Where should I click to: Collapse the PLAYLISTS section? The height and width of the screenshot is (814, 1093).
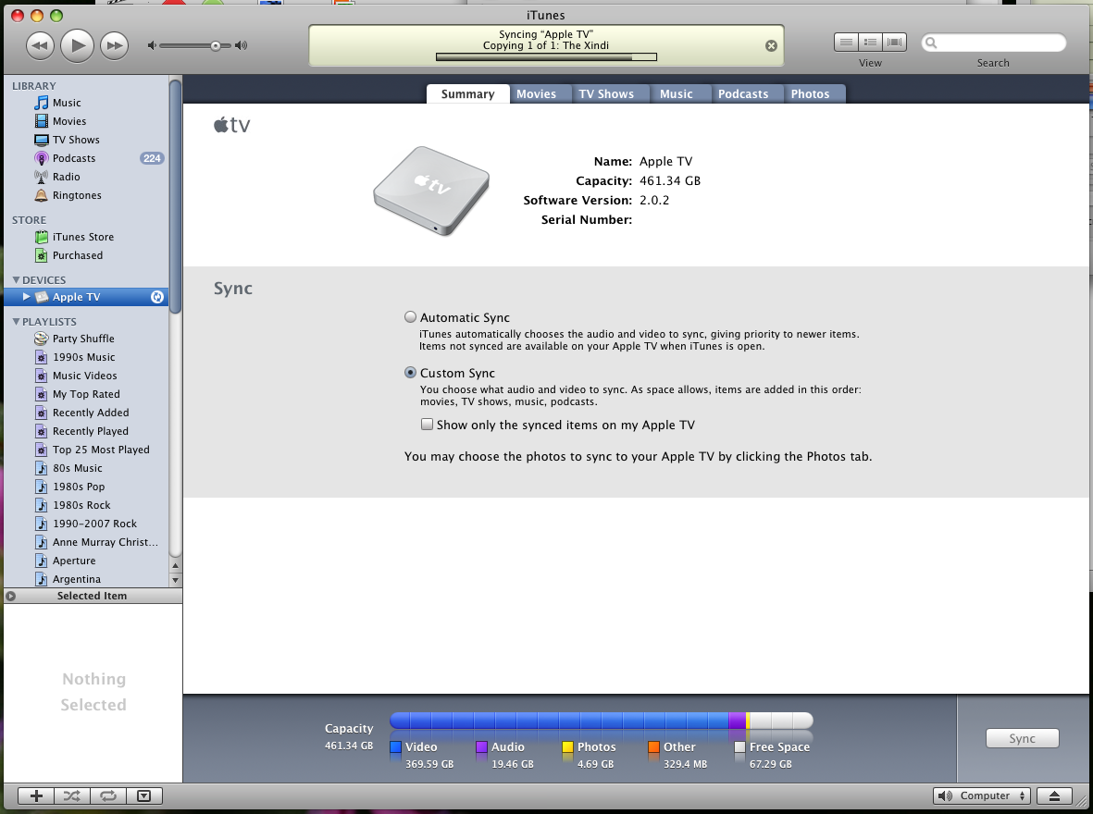[x=16, y=321]
